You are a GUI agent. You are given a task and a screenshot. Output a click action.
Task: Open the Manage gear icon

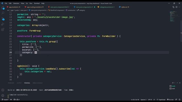3,95
